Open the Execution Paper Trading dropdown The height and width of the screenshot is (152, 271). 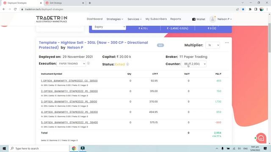[71, 64]
